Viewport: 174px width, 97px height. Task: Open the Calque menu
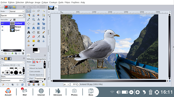point(45,2)
